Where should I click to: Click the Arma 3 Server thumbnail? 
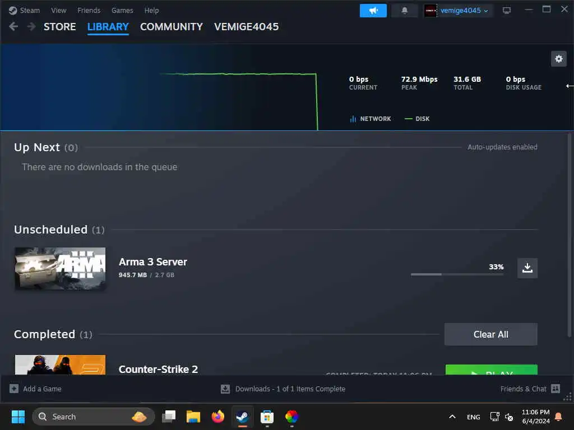pos(60,269)
